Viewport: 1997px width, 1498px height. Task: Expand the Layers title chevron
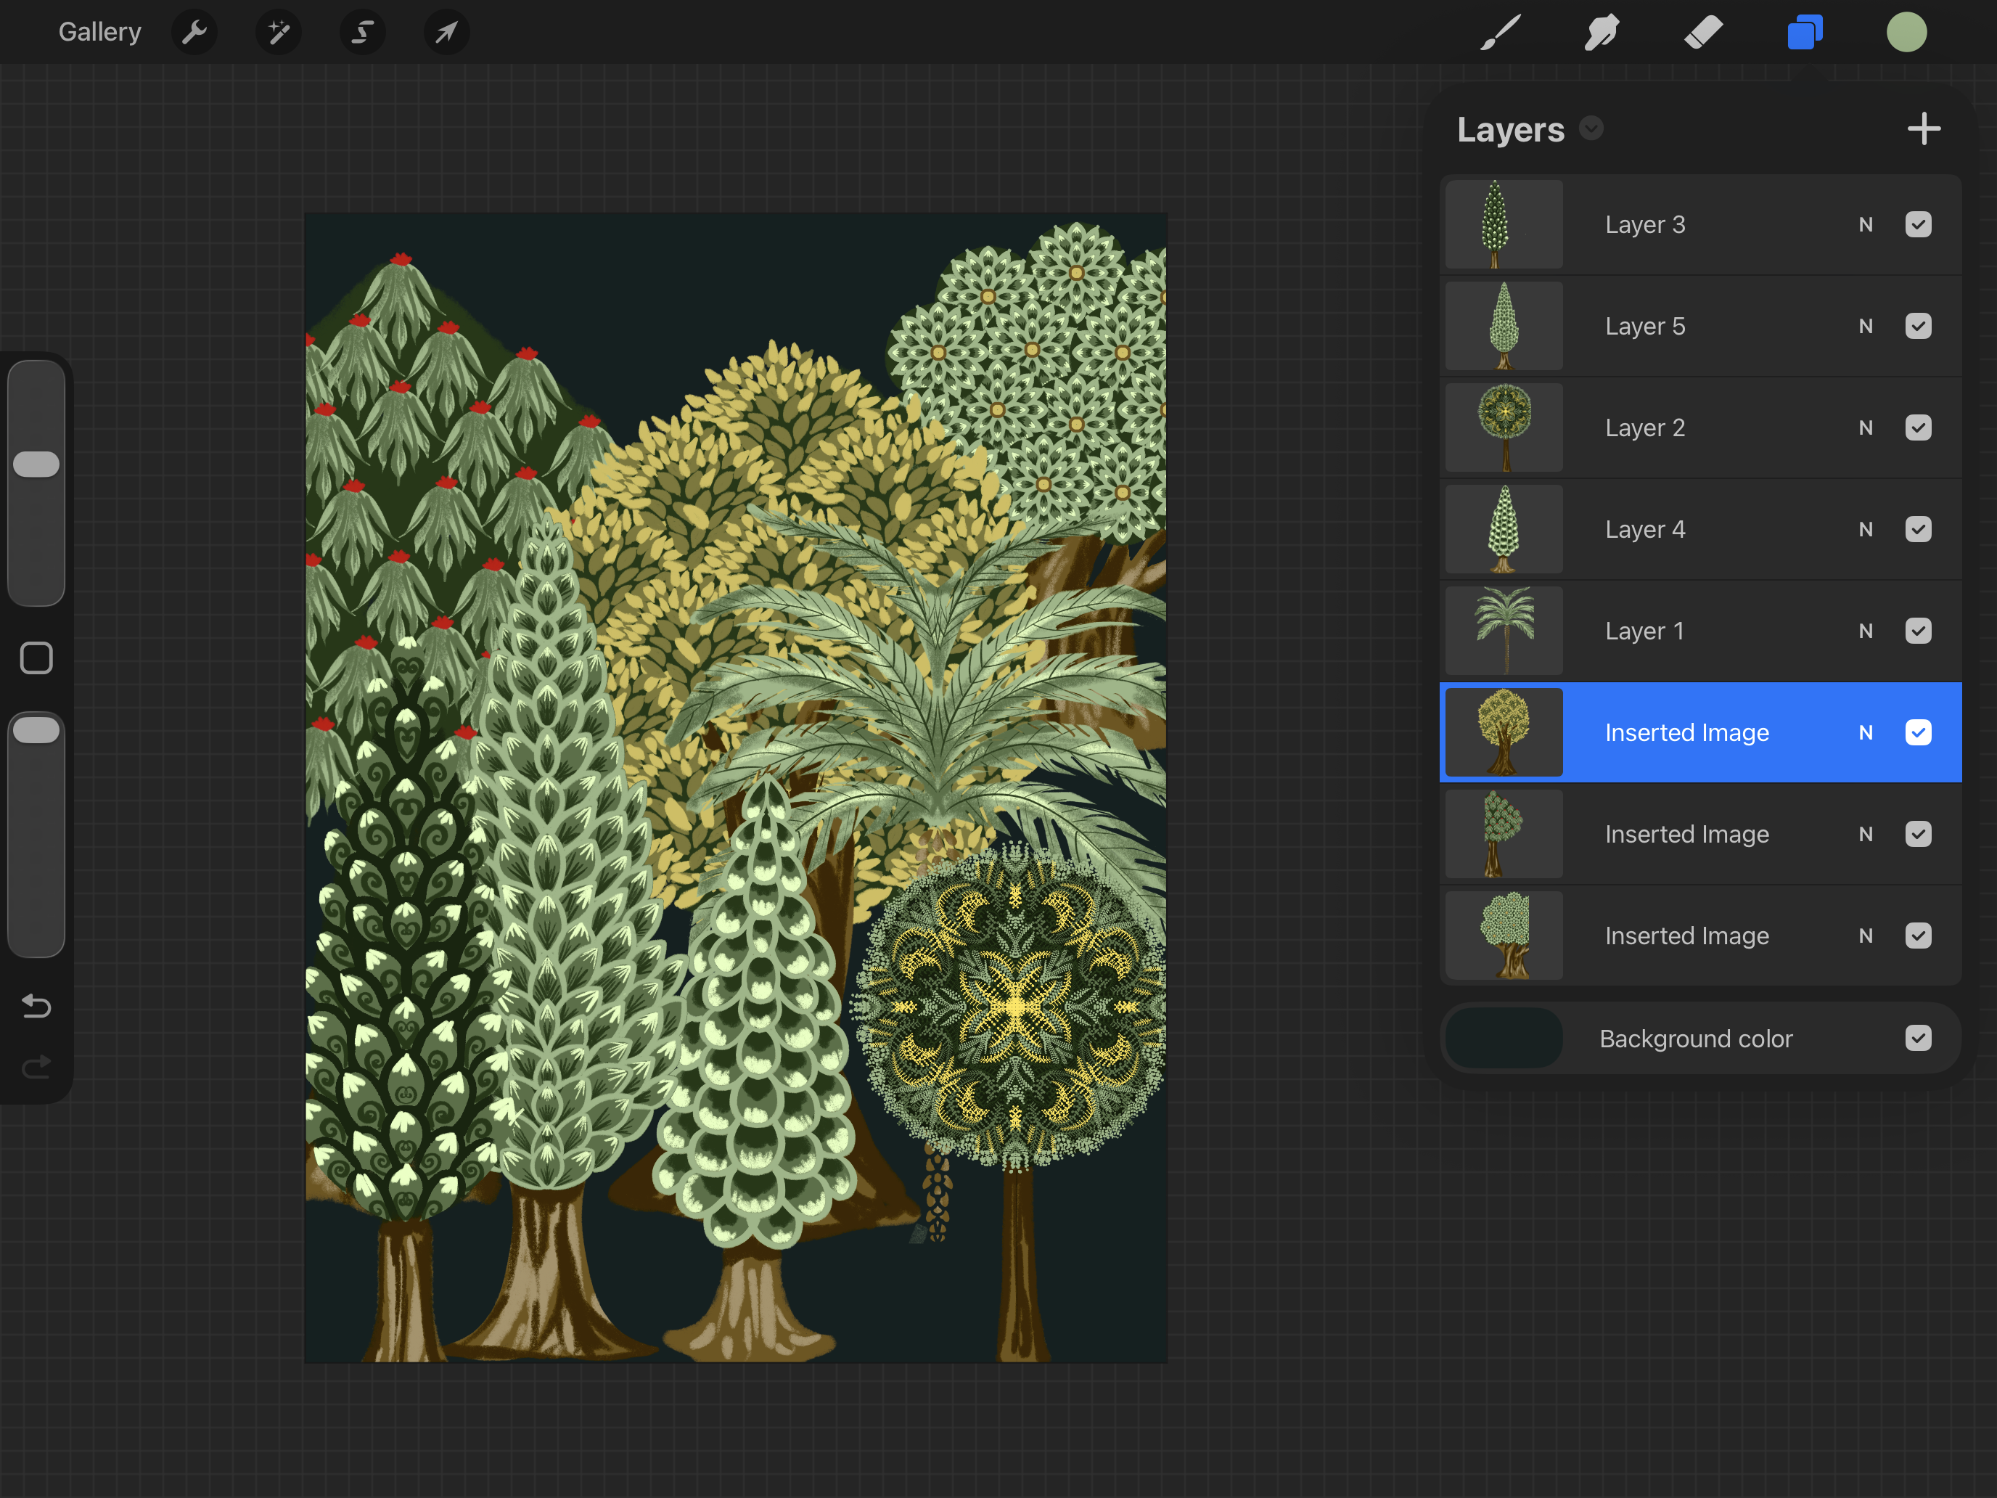click(1591, 128)
